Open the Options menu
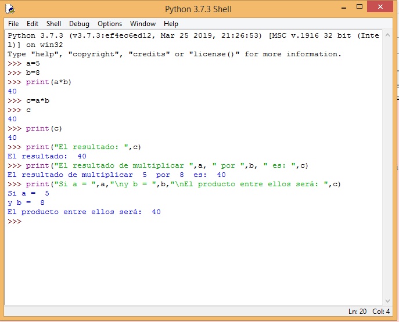This screenshot has width=399, height=322. click(x=110, y=24)
